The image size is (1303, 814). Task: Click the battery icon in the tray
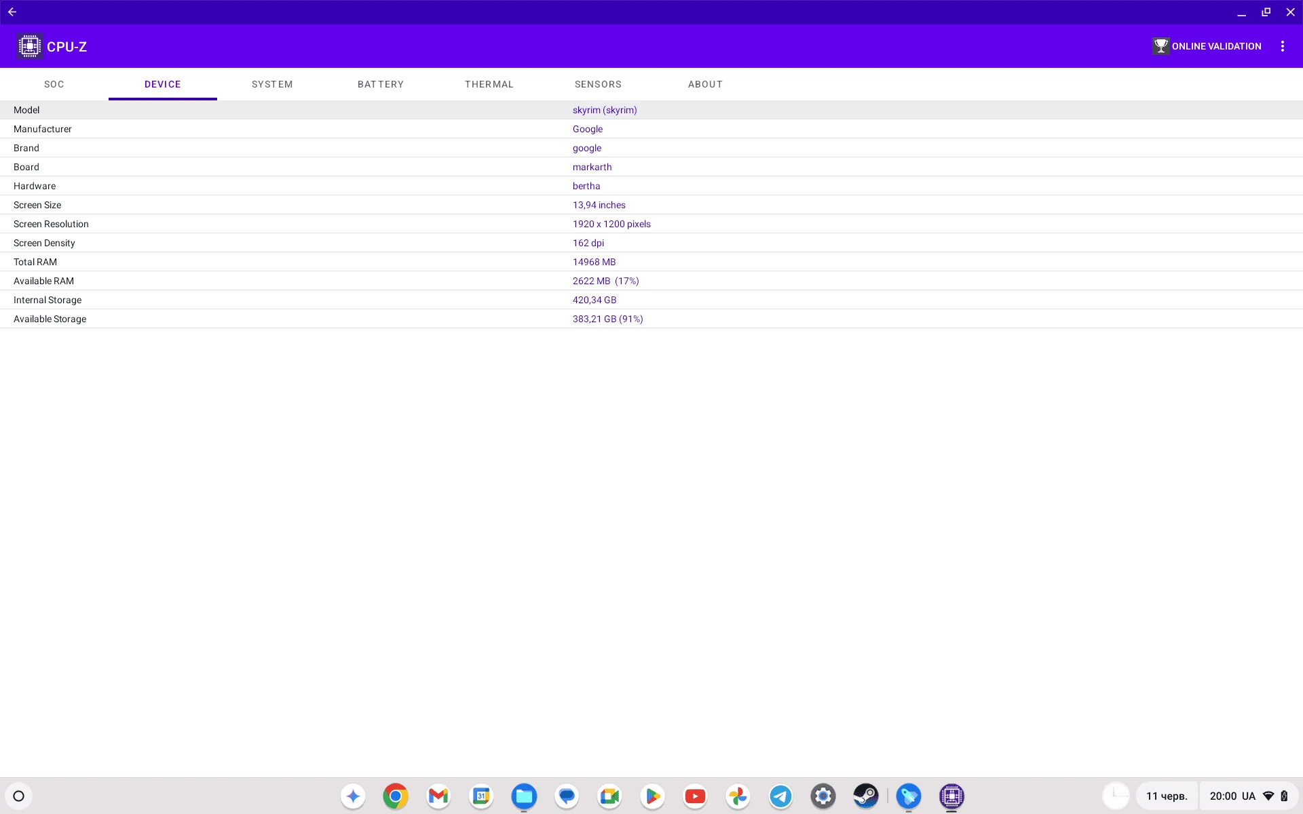pos(1284,796)
